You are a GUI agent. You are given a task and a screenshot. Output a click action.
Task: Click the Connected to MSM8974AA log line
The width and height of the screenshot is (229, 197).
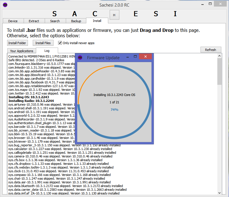[x=42, y=56]
